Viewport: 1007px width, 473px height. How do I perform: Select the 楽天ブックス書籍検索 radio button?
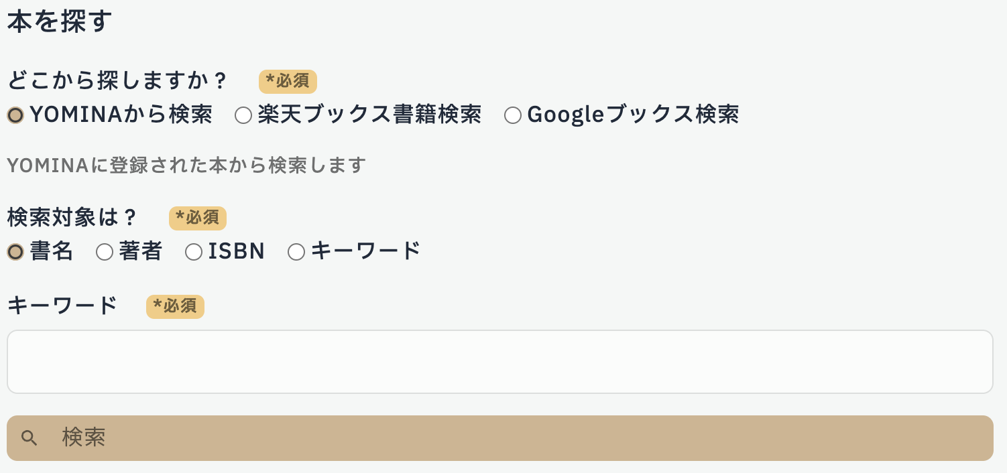(243, 115)
